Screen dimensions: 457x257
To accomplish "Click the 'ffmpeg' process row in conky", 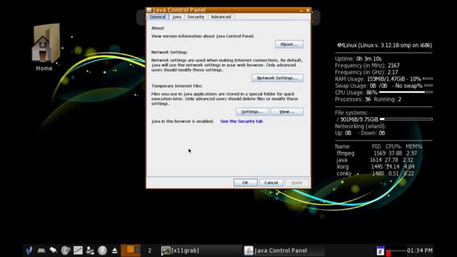I will pos(377,153).
